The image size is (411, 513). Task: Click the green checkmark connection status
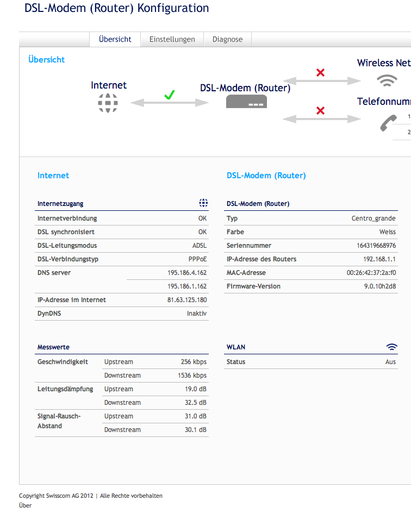(x=169, y=95)
